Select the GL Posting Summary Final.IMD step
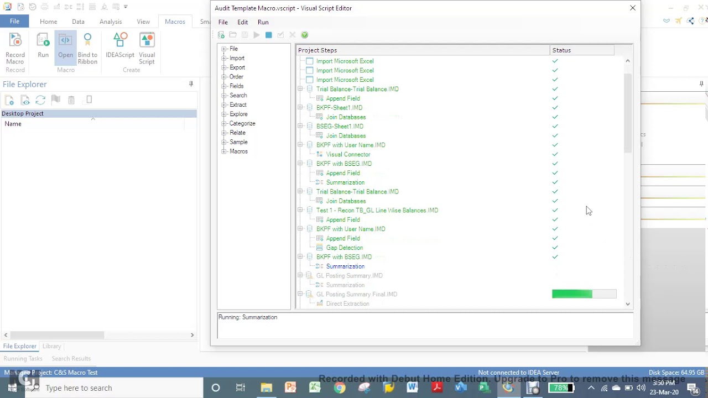The width and height of the screenshot is (708, 398). coord(357,294)
